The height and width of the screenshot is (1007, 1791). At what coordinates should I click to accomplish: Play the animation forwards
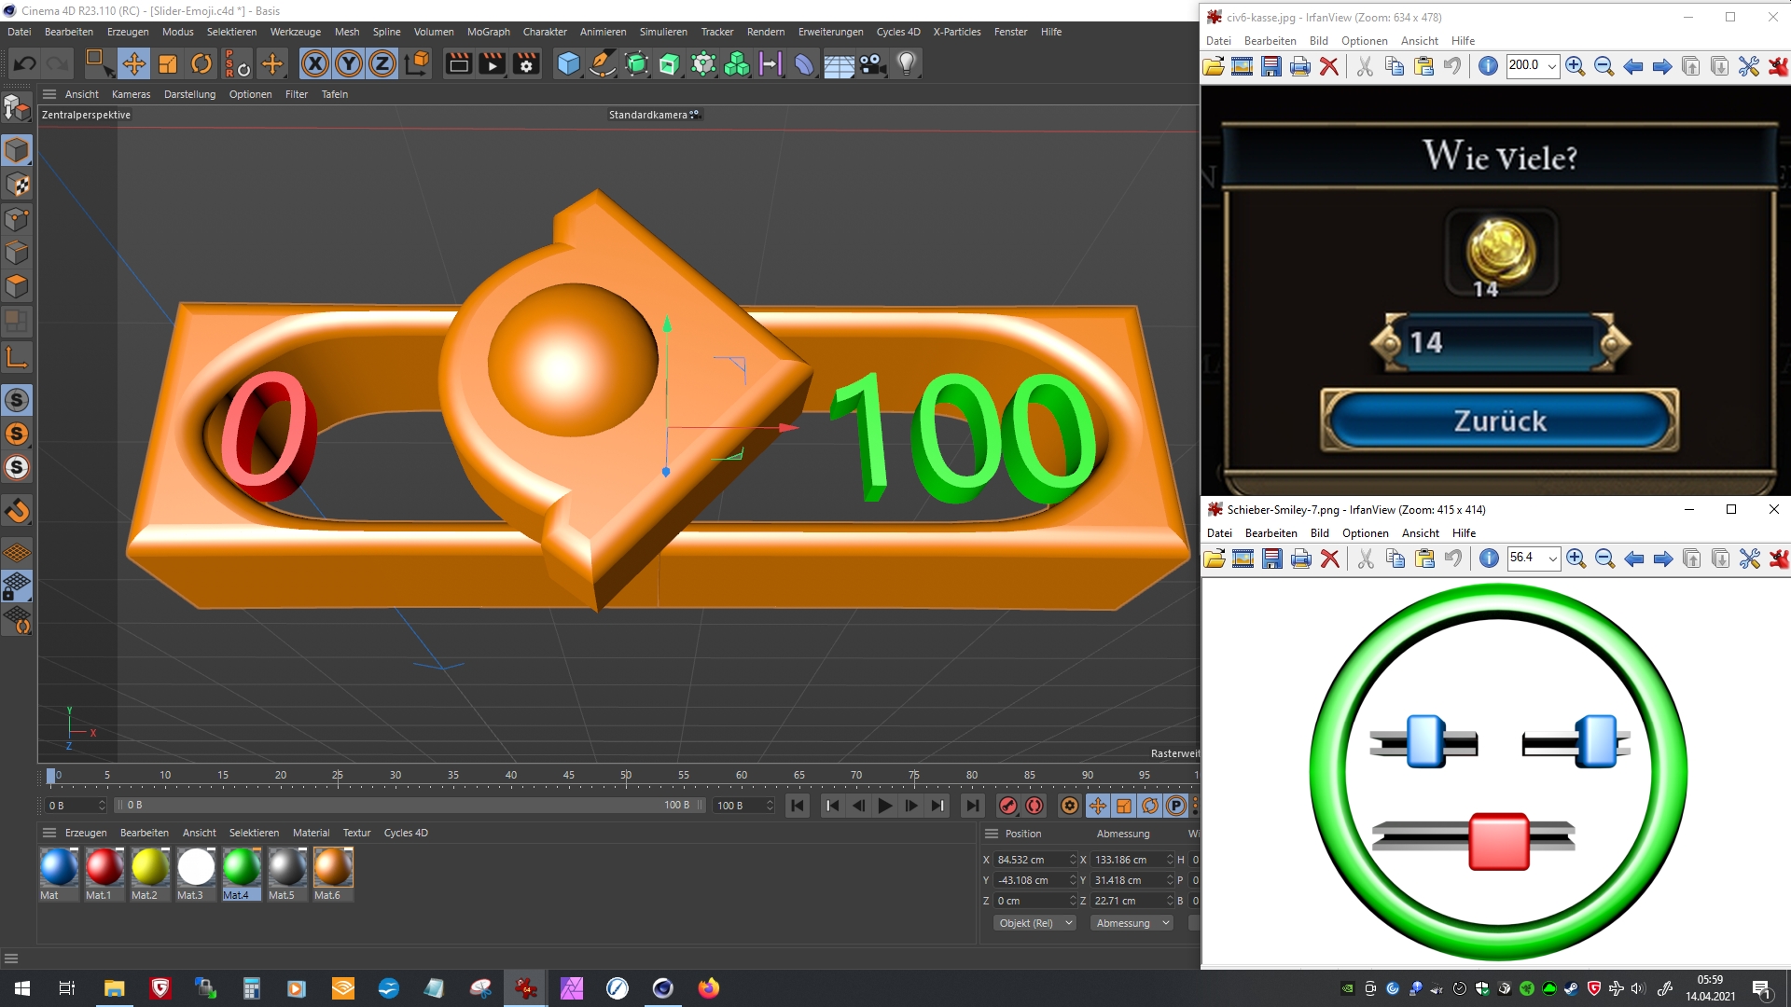tap(885, 806)
